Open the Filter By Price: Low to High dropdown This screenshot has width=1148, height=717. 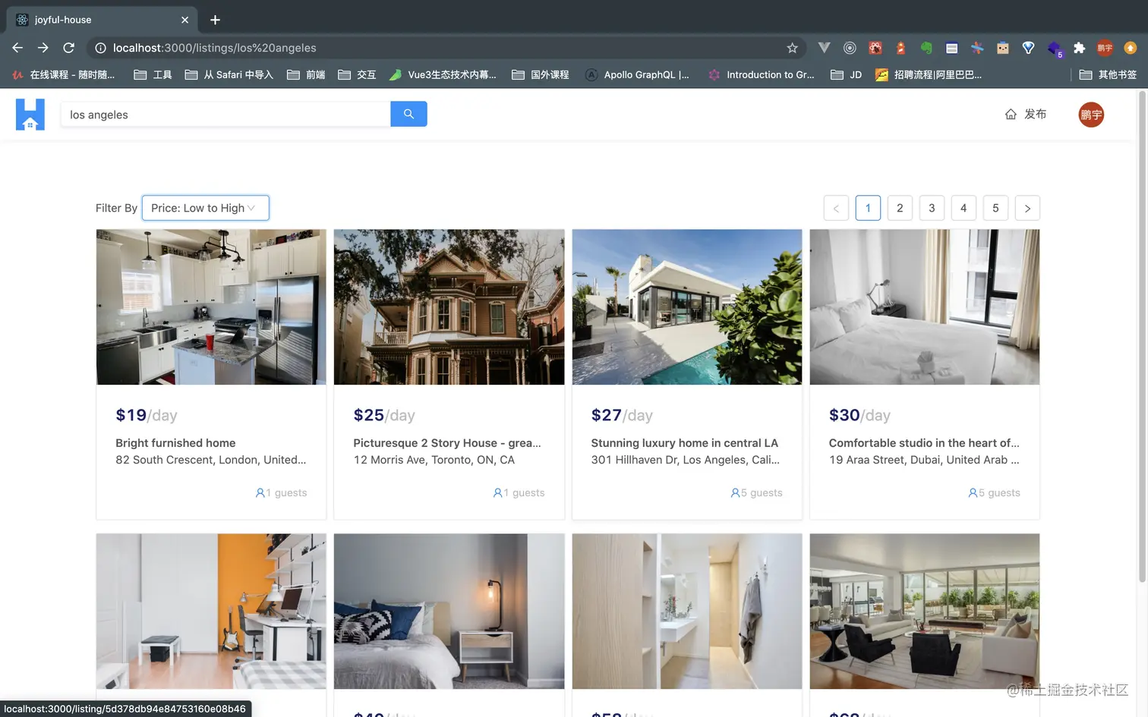205,208
